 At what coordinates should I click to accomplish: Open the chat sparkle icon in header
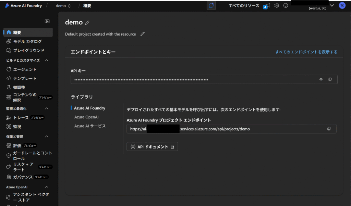[211, 5]
